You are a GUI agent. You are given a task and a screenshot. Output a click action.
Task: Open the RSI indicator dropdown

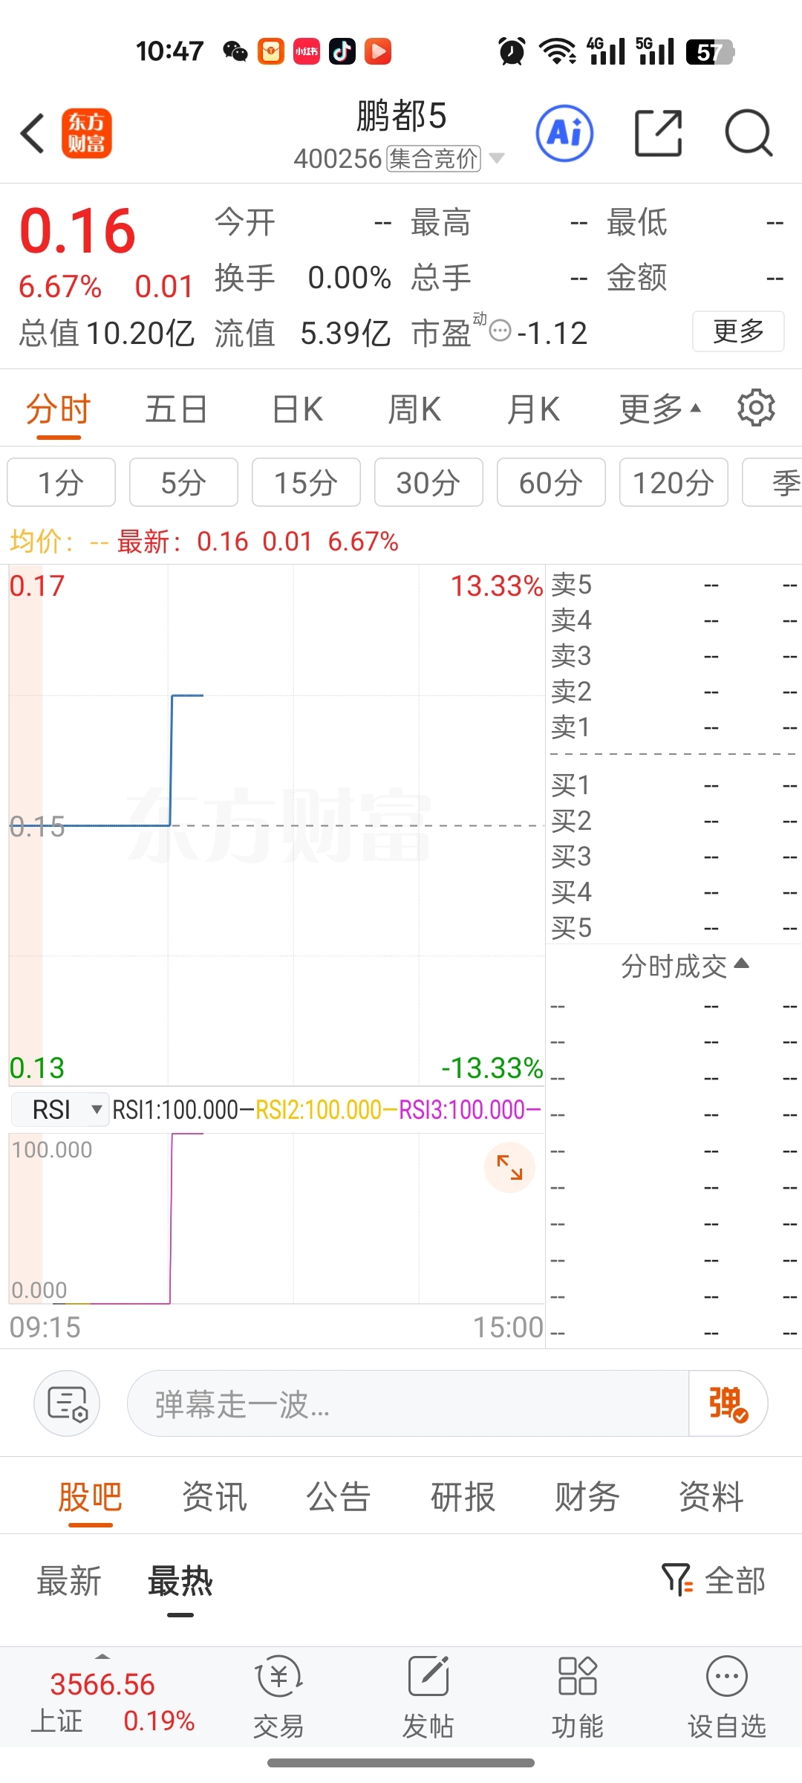click(x=60, y=1110)
